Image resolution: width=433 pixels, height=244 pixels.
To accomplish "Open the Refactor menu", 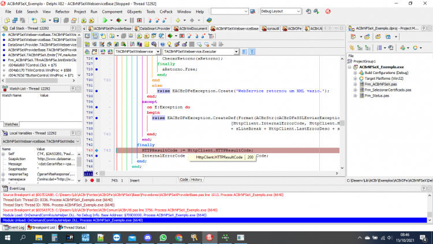I will pos(62,12).
